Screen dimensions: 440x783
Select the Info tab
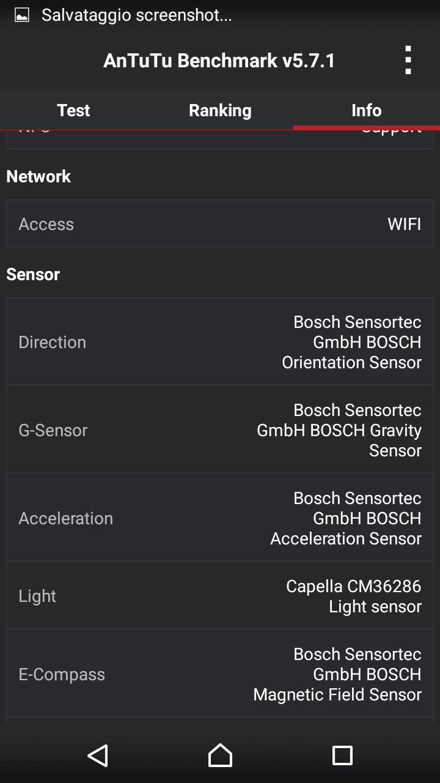point(367,110)
